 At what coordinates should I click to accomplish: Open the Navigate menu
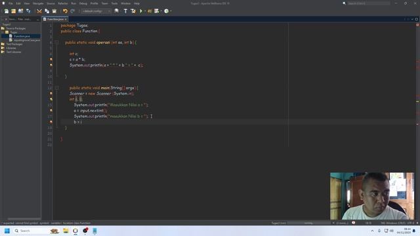point(38,3)
